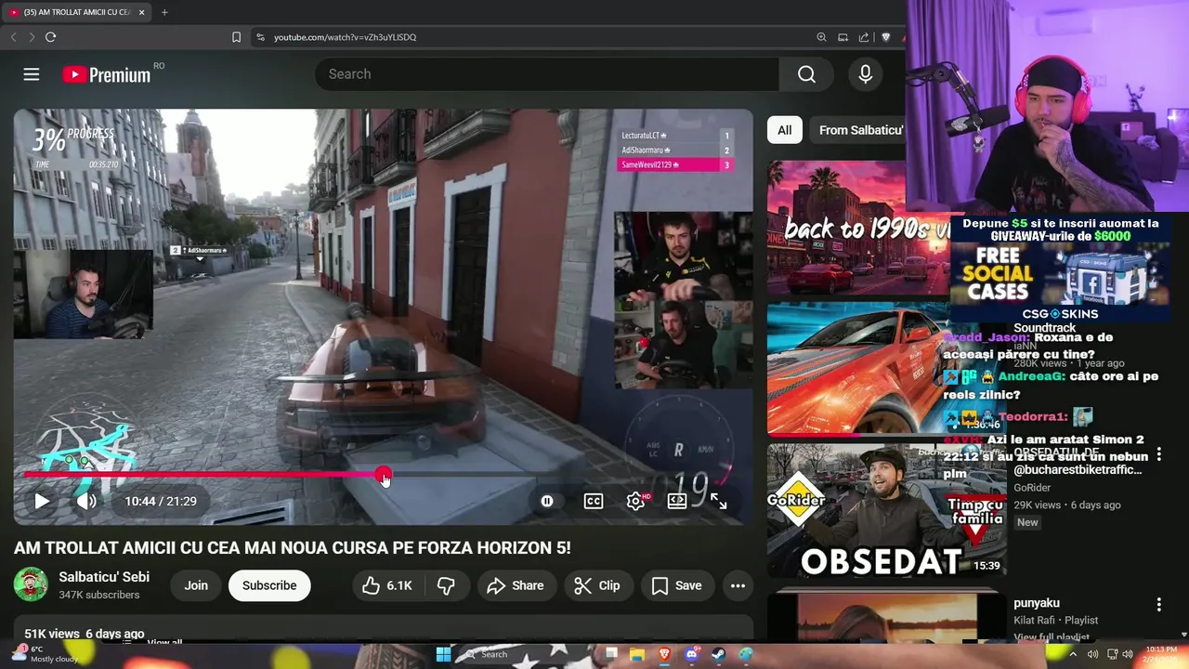Open options menu for the punyaku playlist
The width and height of the screenshot is (1189, 669).
point(1158,605)
